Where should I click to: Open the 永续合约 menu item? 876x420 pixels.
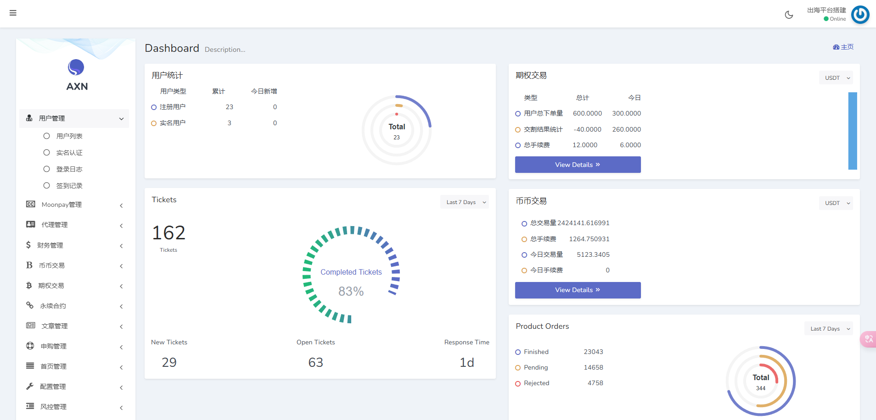pos(53,306)
